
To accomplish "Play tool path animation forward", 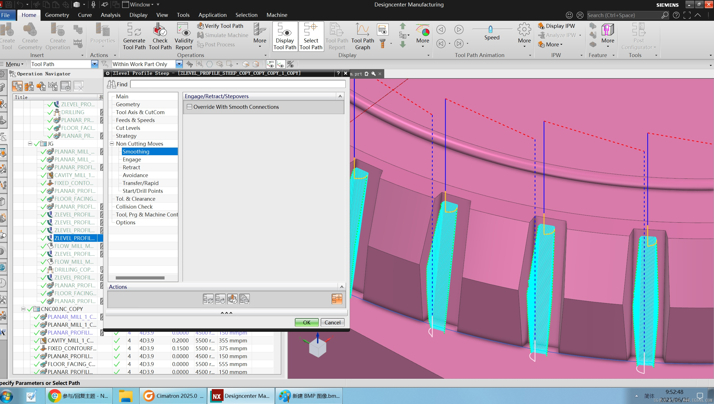I will 459,30.
